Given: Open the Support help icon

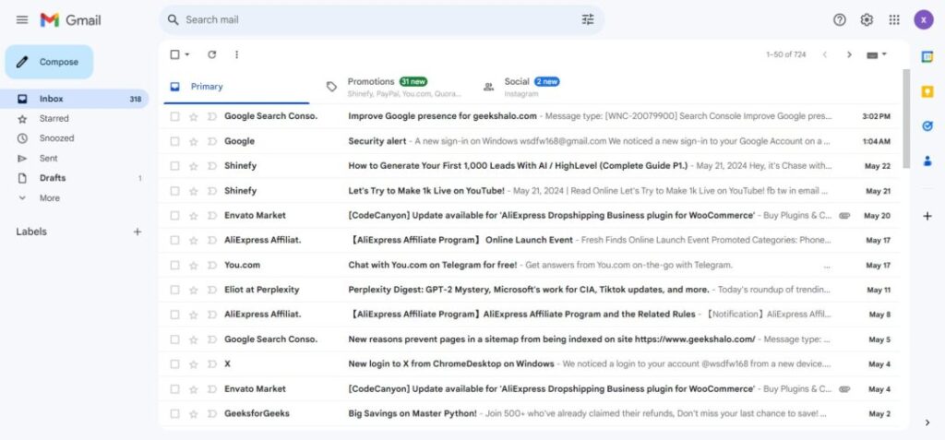Looking at the screenshot, I should 840,20.
